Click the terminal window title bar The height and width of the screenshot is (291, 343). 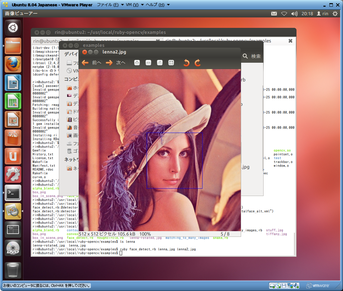[x=164, y=32]
